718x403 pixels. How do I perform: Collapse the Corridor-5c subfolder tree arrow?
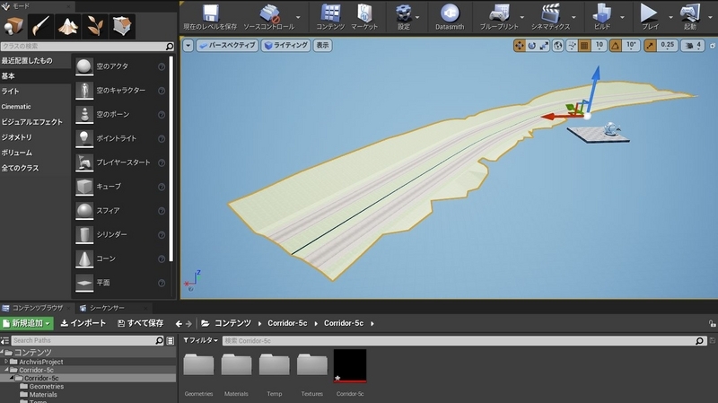coord(13,378)
